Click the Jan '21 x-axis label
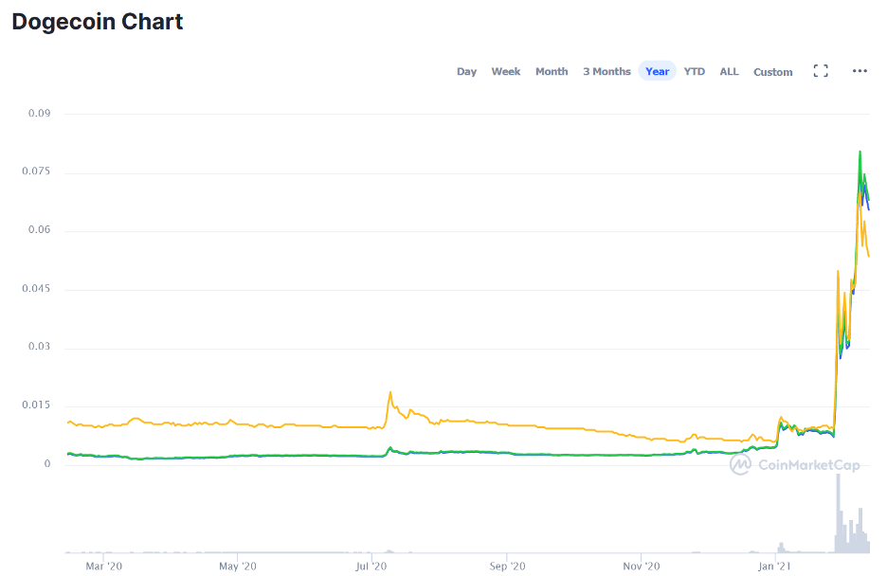Screen dimensions: 887x576 [x=774, y=566]
